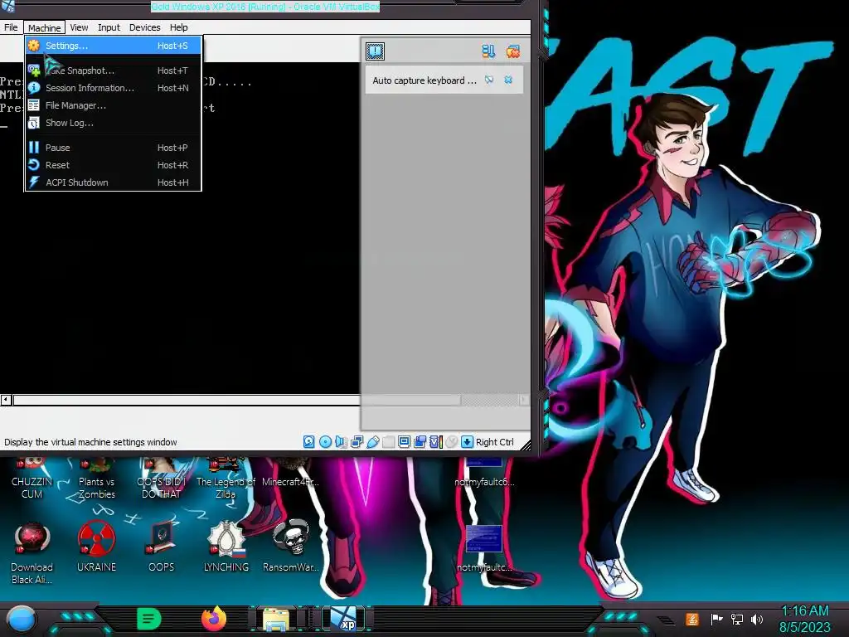Choose Take Snapshot in the Machine menu

[x=113, y=71]
